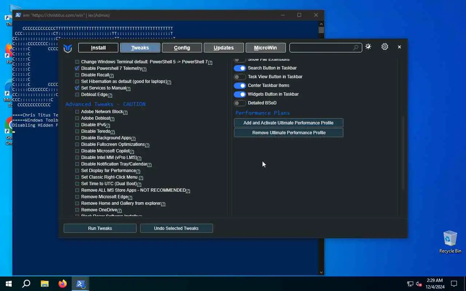Uncheck Set Services to Manual
Viewport: 466px width, 291px height.
[x=77, y=88]
